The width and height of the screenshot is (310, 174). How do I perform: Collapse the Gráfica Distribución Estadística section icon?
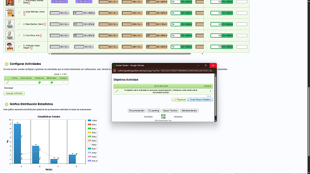(6, 104)
